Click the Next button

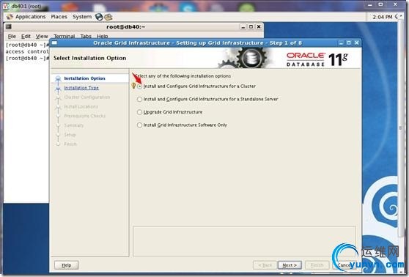[x=290, y=265]
